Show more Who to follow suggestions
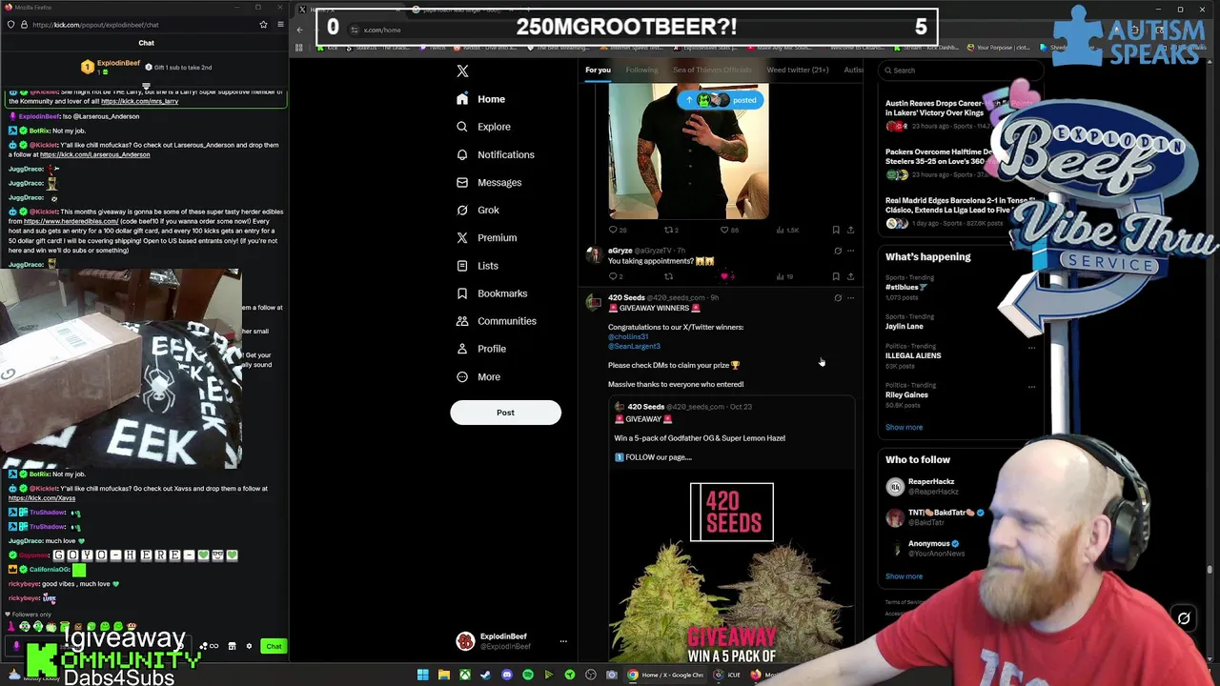Screen dimensions: 1220x686 click(x=904, y=575)
